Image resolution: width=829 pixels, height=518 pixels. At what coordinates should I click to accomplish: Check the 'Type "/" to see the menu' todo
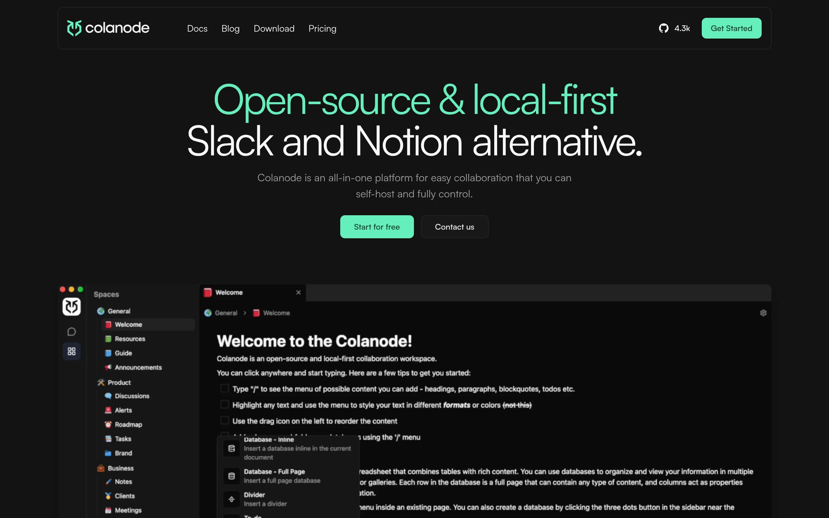point(225,388)
